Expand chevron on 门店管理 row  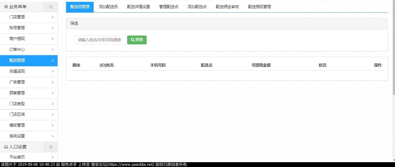pos(53,17)
